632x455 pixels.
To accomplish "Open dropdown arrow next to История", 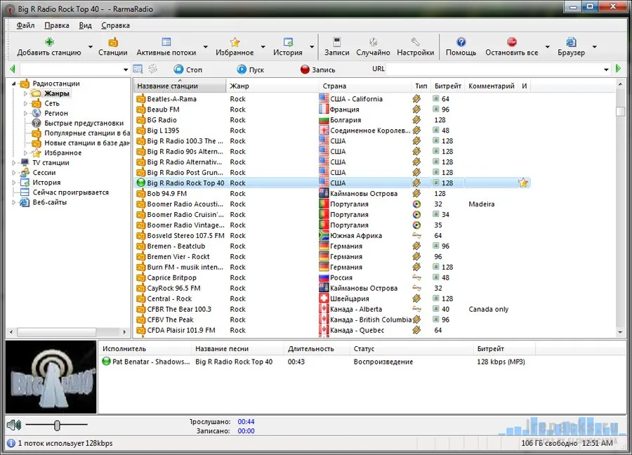I will pos(312,47).
